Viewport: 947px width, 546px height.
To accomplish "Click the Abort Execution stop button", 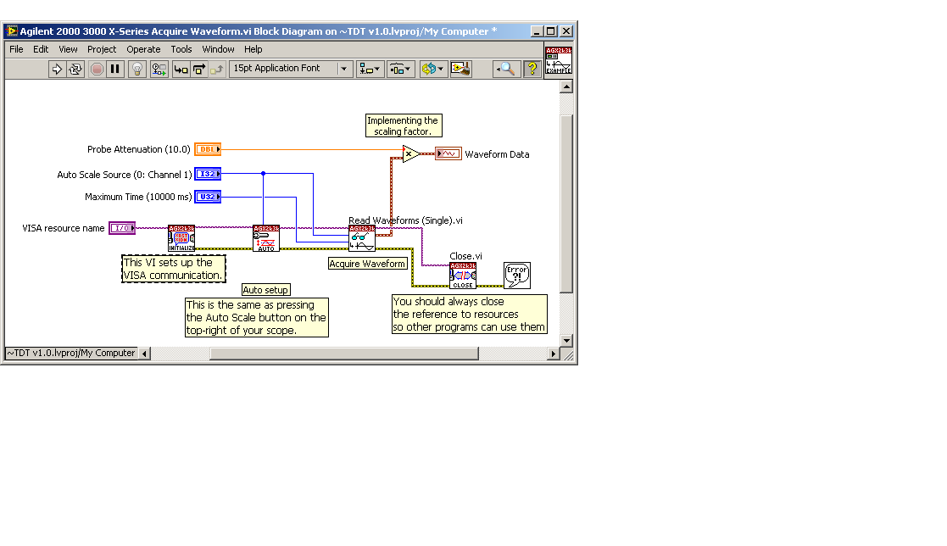I will point(97,70).
